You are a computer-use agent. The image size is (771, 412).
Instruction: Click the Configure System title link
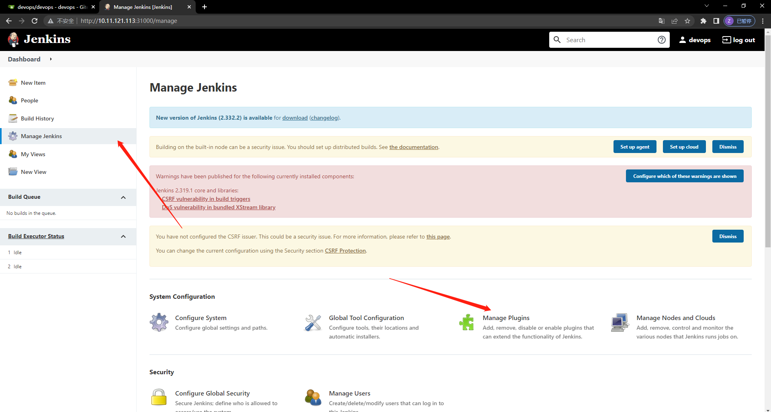pos(200,318)
